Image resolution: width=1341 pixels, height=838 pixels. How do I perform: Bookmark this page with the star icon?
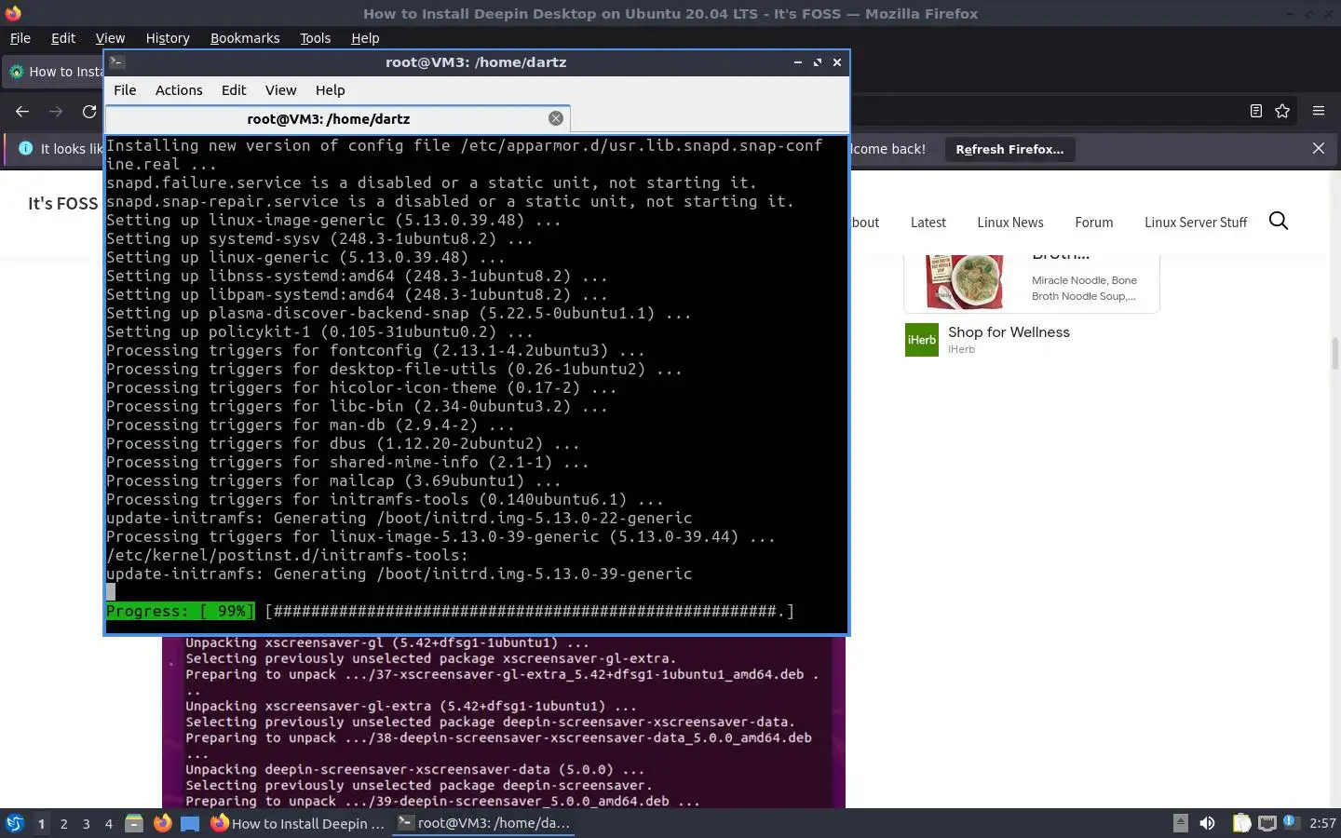click(x=1282, y=111)
